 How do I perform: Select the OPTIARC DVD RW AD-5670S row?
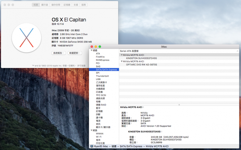coord(179,65)
